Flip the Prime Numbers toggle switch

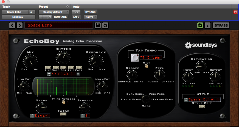pyautogui.click(x=64, y=102)
